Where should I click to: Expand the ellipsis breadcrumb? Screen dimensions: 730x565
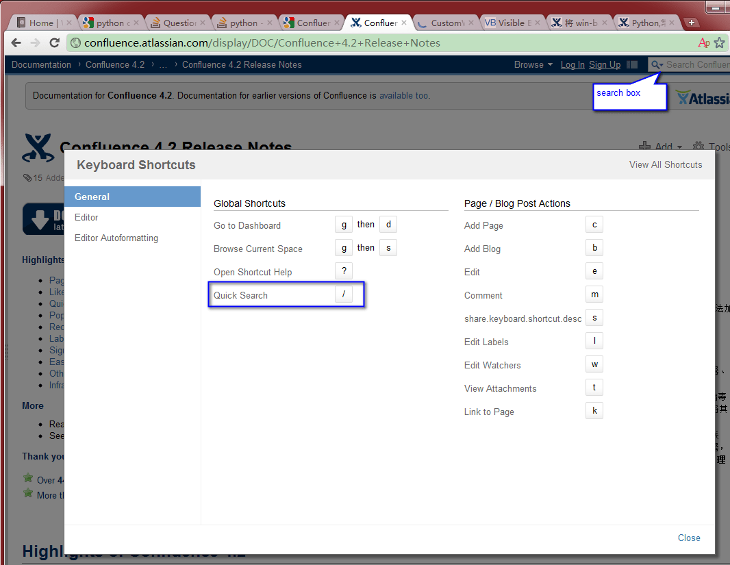(x=163, y=64)
